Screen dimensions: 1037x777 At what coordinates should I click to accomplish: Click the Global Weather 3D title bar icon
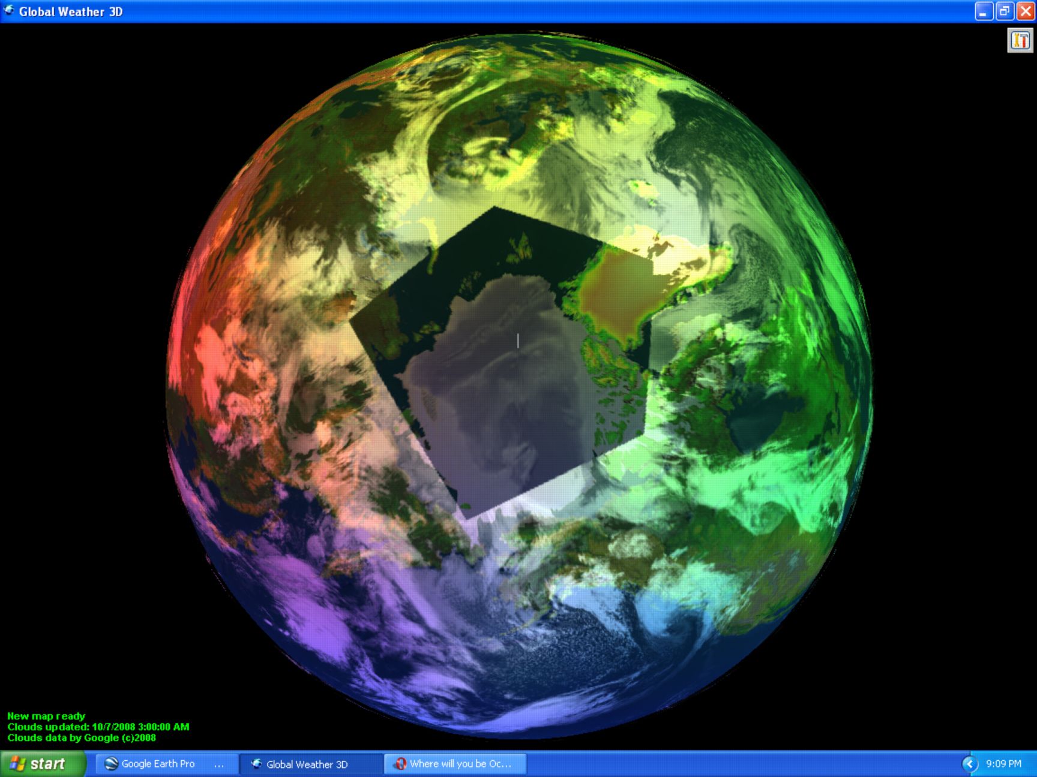(x=9, y=11)
